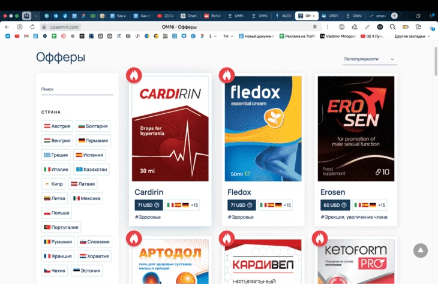Expand the Другие закладки bookmarks folder
Screen dimensions: 438x284
pyautogui.click(x=412, y=37)
